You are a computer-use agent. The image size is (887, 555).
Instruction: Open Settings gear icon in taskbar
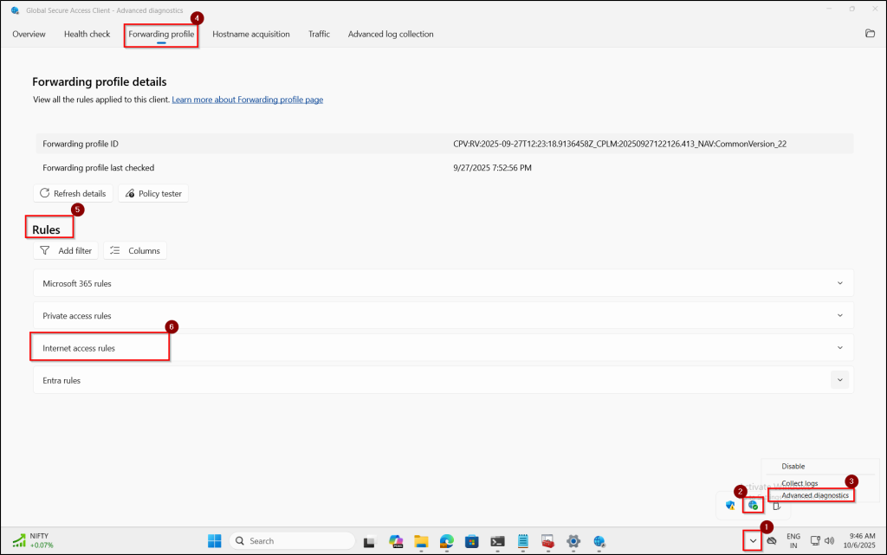pyautogui.click(x=573, y=541)
